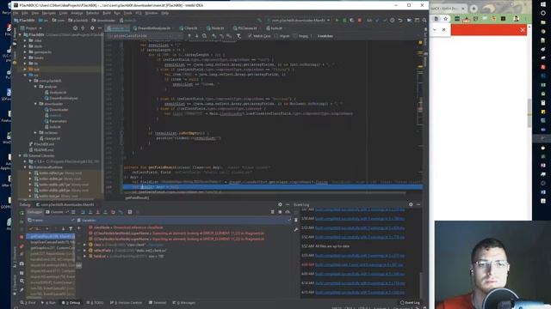The image size is (551, 309).
Task: Collapse the downloader package node
Action: pos(35,104)
